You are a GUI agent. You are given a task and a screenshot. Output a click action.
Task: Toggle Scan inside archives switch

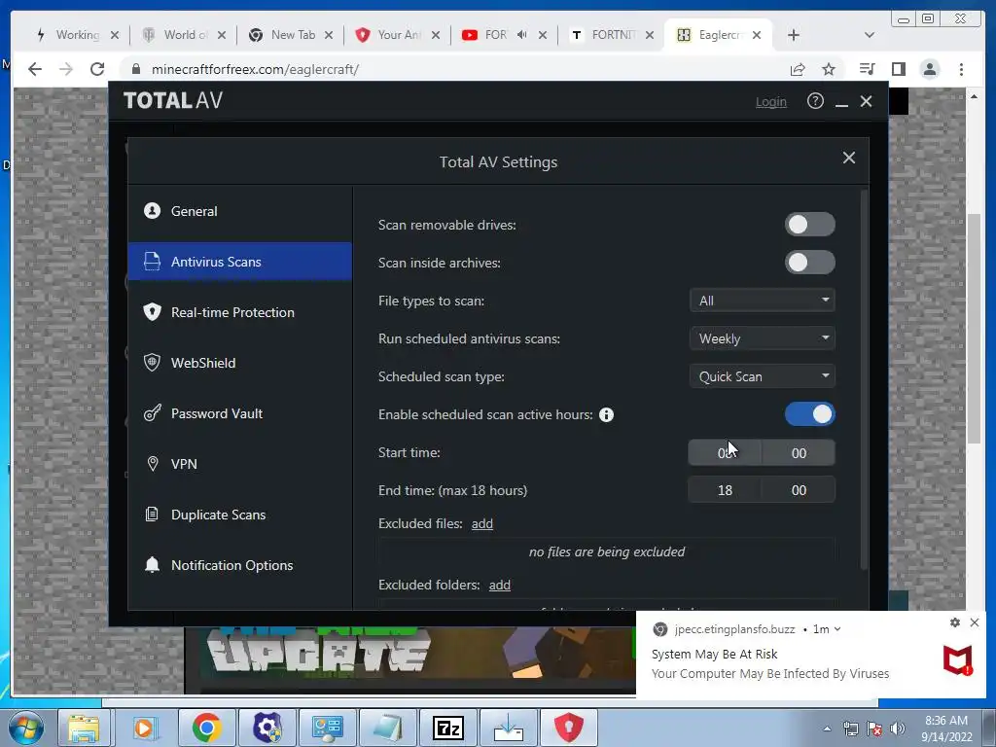point(810,263)
